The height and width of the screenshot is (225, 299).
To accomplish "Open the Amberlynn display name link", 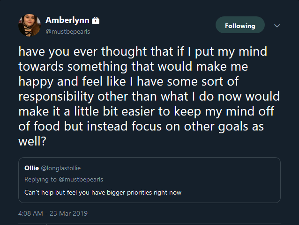I will point(67,20).
